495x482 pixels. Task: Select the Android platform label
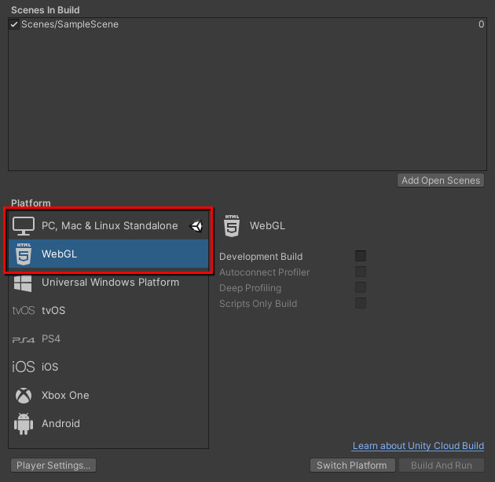click(x=60, y=424)
